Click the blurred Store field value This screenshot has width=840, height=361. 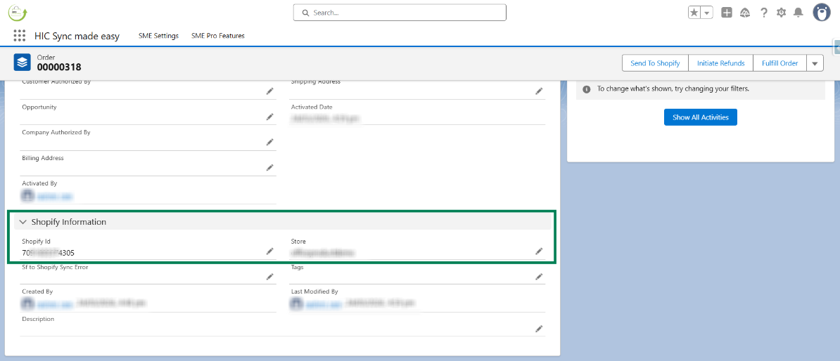point(323,252)
